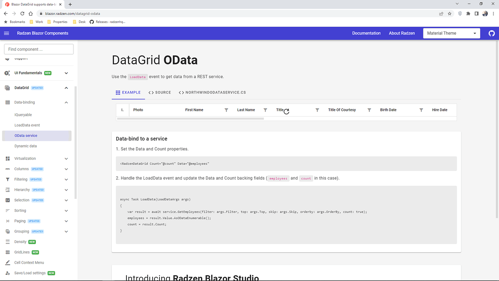
Task: Click the Cell Context Menu pencil icon
Action: 7,262
